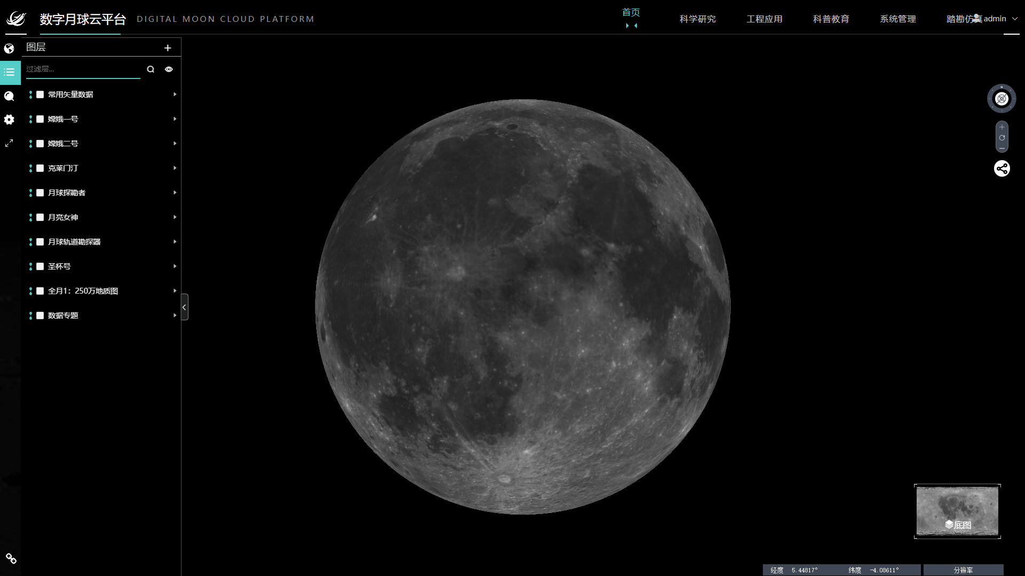Open the 工程应用 menu

tap(764, 19)
